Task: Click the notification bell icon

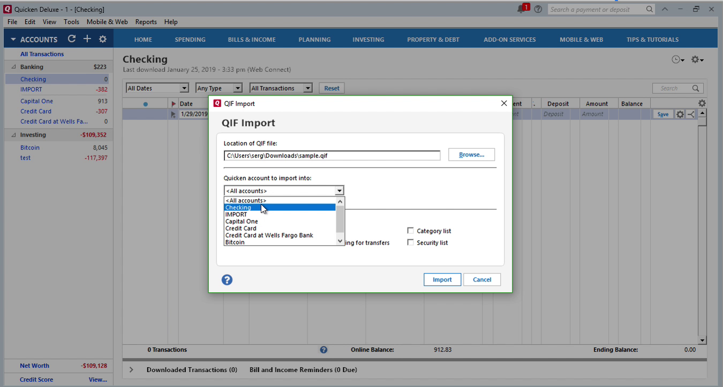Action: pyautogui.click(x=522, y=9)
